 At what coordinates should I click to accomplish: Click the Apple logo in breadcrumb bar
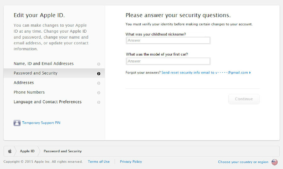click(10, 151)
